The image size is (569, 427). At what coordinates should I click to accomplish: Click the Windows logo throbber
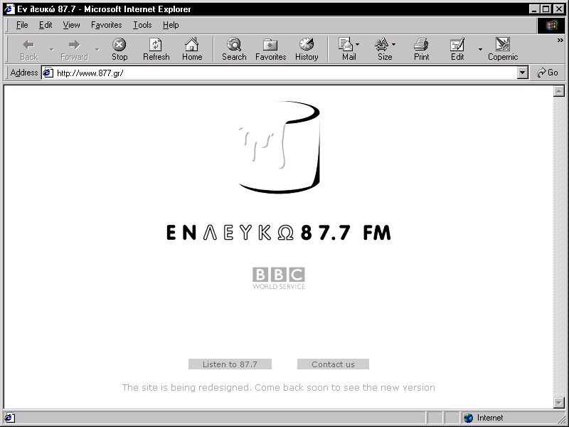tap(551, 25)
